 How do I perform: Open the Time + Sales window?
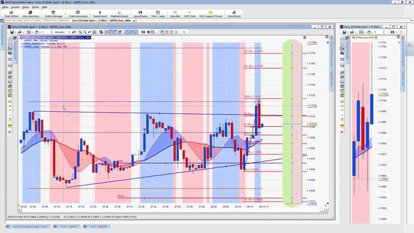[158, 14]
